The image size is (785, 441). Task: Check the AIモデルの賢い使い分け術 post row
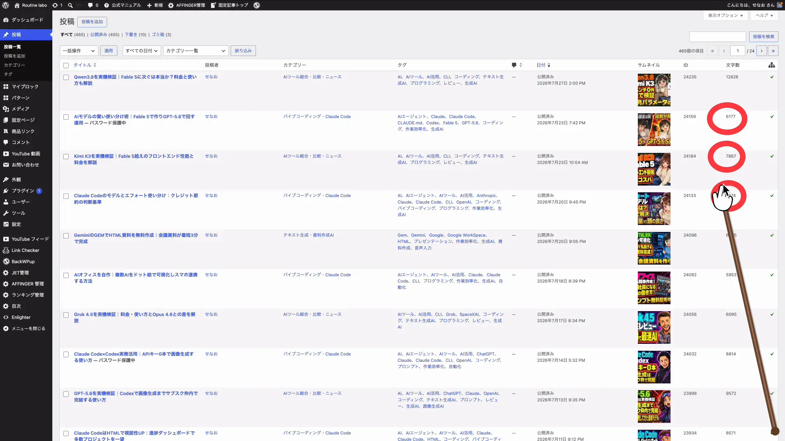[x=66, y=117]
